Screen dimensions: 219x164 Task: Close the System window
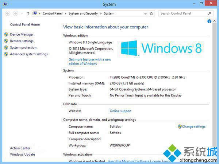[211, 3]
